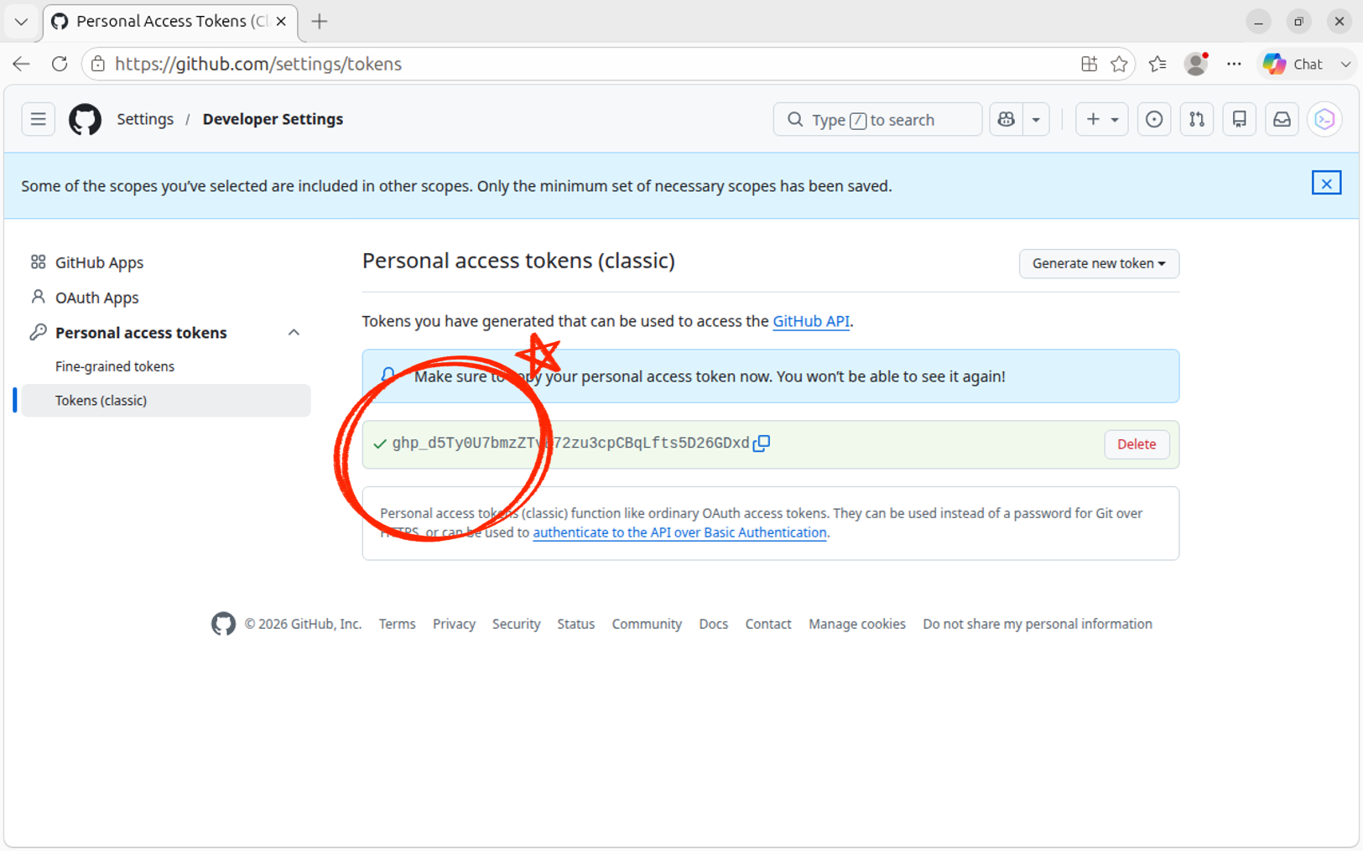Click the Developer Settings breadcrumb
This screenshot has width=1363, height=851.
[x=273, y=119]
